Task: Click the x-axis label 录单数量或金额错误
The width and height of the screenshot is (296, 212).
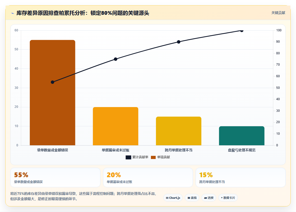Action: tap(53, 150)
